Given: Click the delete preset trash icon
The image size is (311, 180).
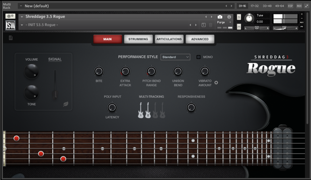Looking at the screenshot, I should click(x=211, y=25).
